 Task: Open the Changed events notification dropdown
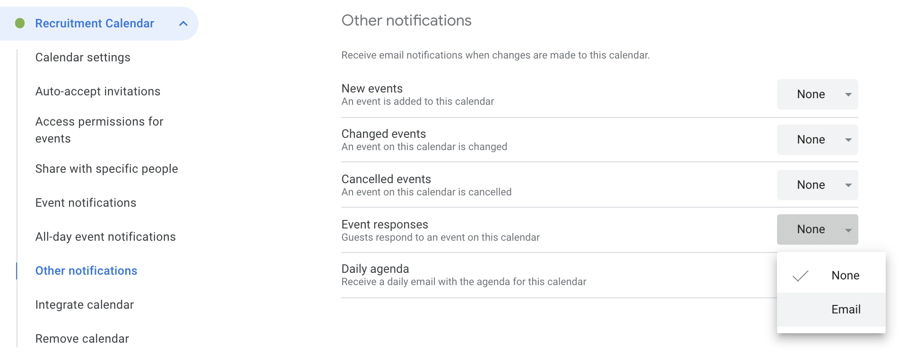[817, 140]
